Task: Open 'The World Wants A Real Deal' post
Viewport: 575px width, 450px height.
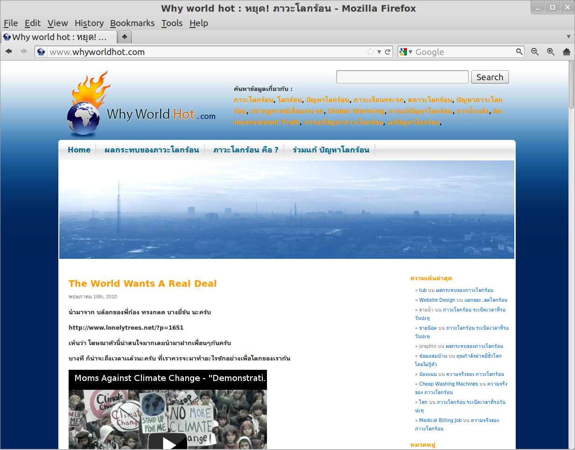Action: 142,284
